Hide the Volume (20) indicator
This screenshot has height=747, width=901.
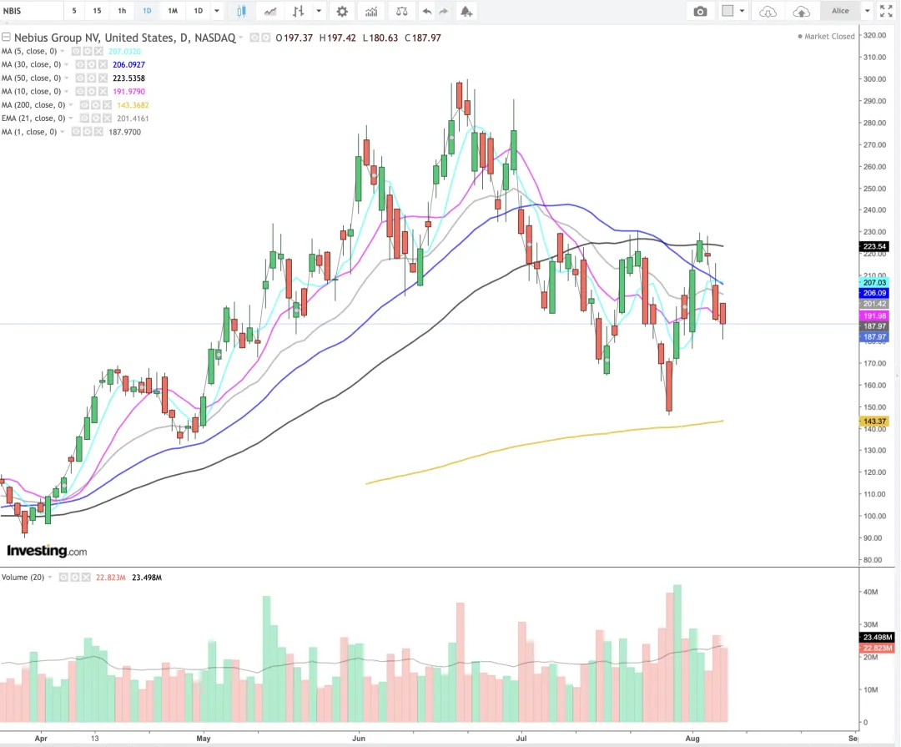[x=63, y=578]
